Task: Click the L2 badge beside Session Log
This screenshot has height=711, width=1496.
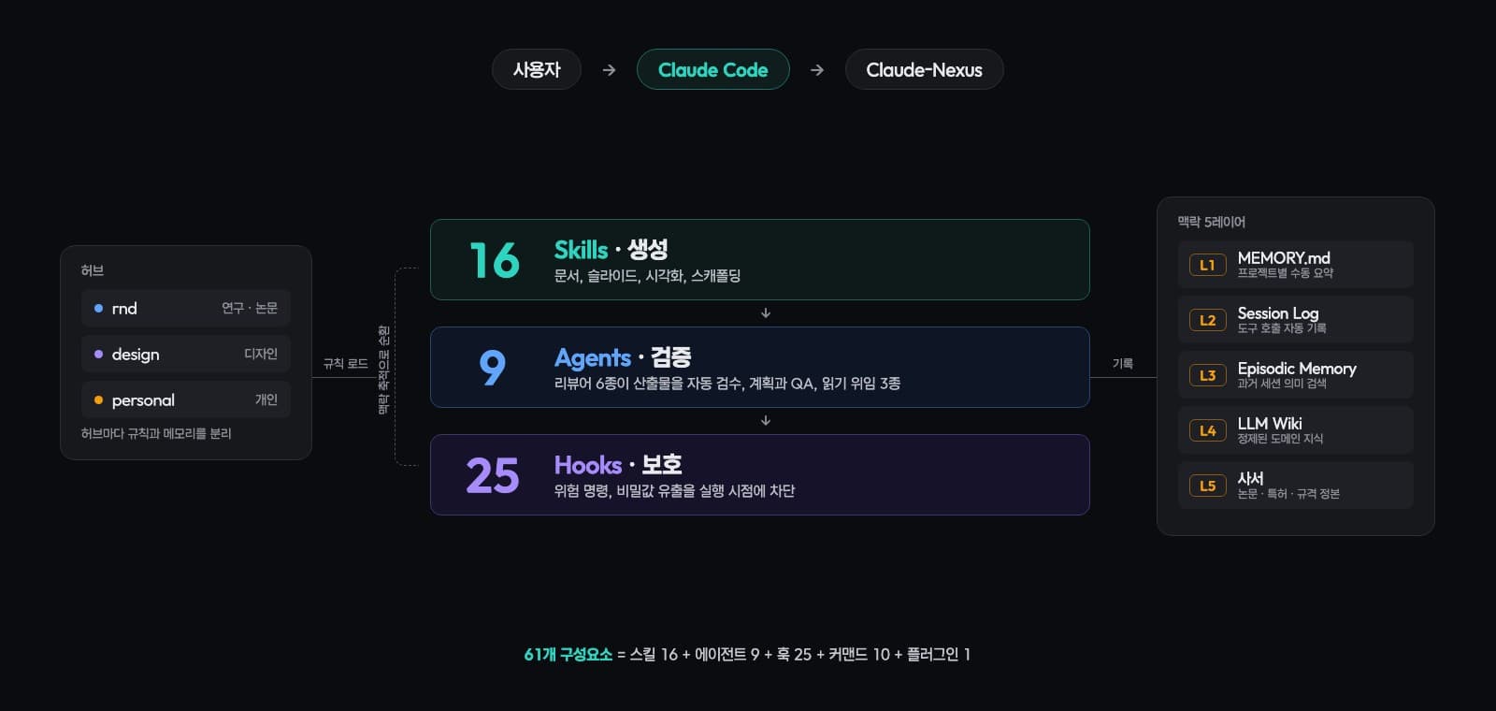Action: point(1207,320)
